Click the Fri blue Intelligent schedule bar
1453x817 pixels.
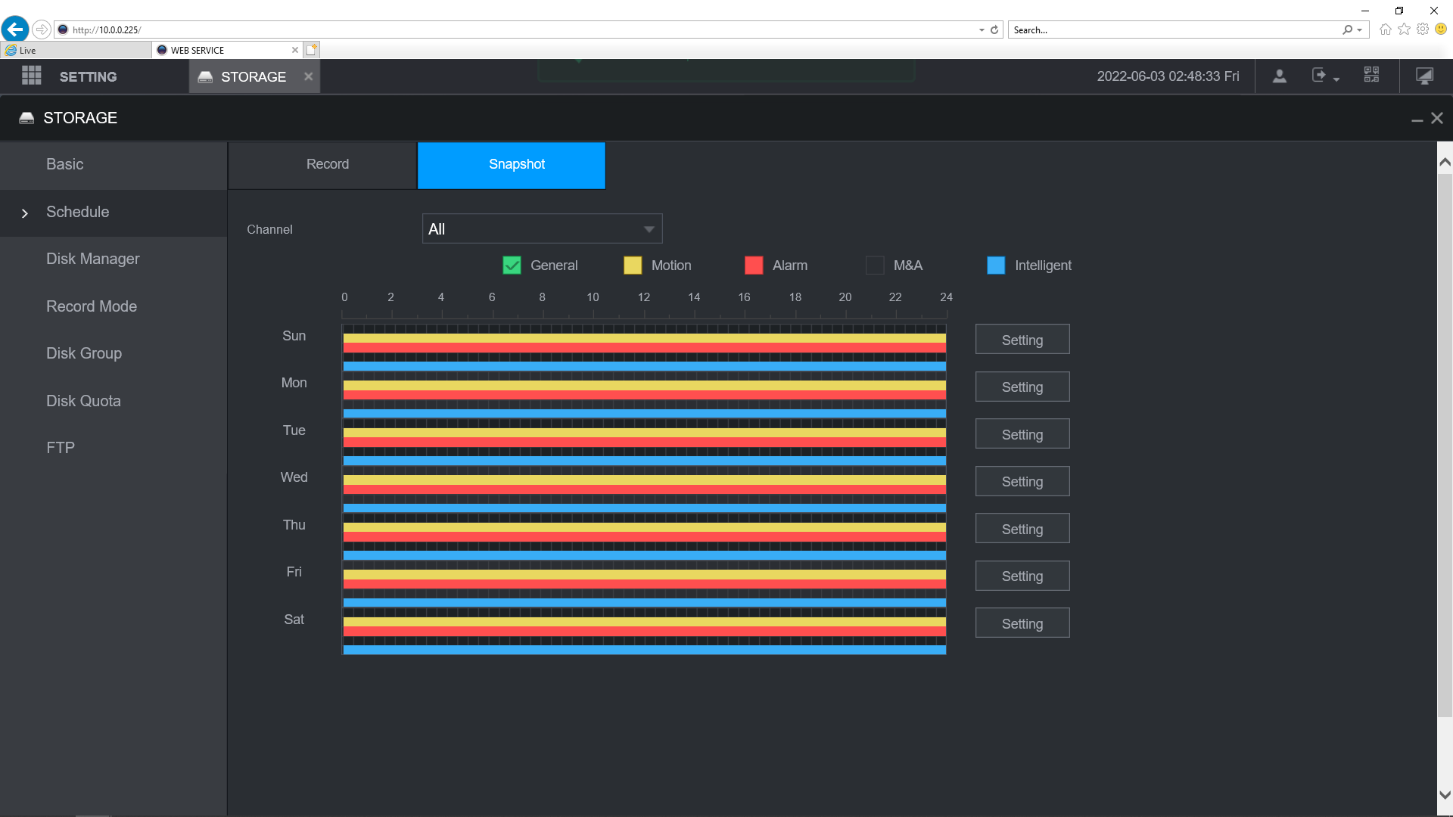[644, 603]
